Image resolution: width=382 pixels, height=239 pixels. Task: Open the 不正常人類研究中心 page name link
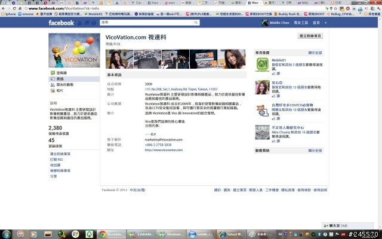point(288,127)
